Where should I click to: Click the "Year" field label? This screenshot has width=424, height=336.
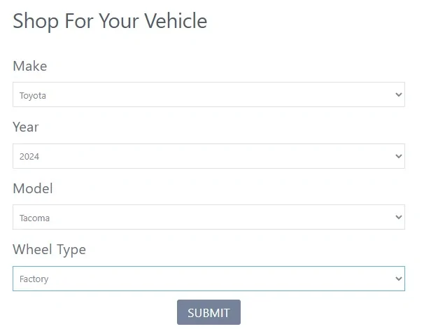(26, 127)
